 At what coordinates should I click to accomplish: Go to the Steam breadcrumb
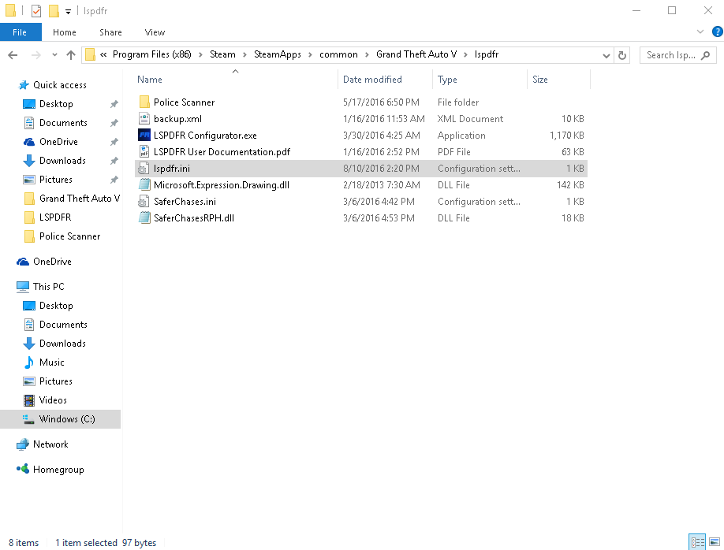click(x=222, y=54)
